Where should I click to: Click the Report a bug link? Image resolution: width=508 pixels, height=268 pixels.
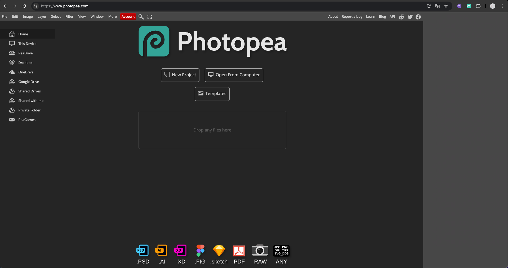click(352, 16)
